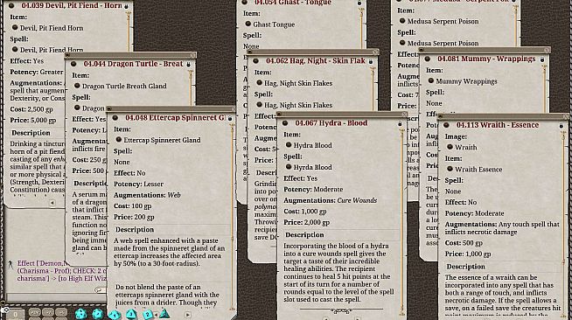Pick the d12 die
This screenshot has height=320, width=572.
97,314
